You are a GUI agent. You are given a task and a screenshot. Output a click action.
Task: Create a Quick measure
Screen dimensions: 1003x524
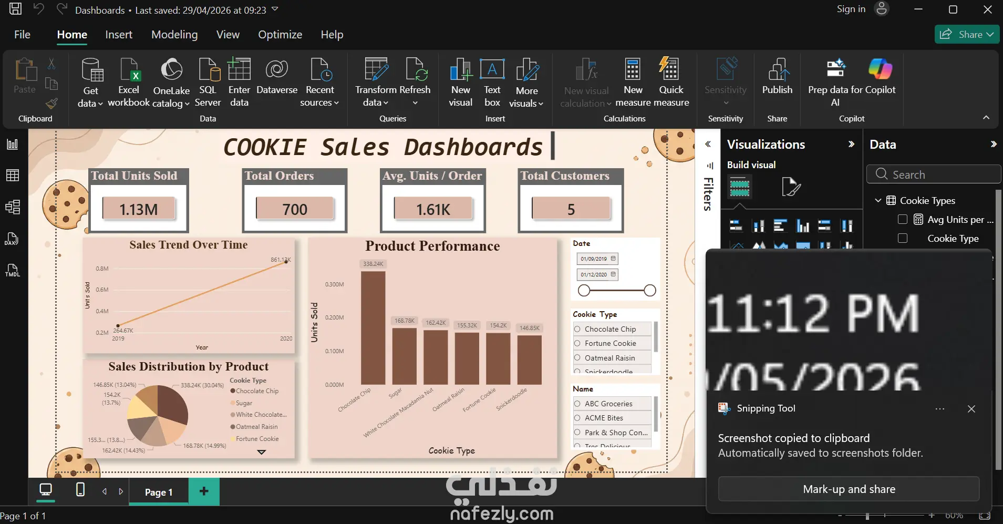(x=671, y=83)
